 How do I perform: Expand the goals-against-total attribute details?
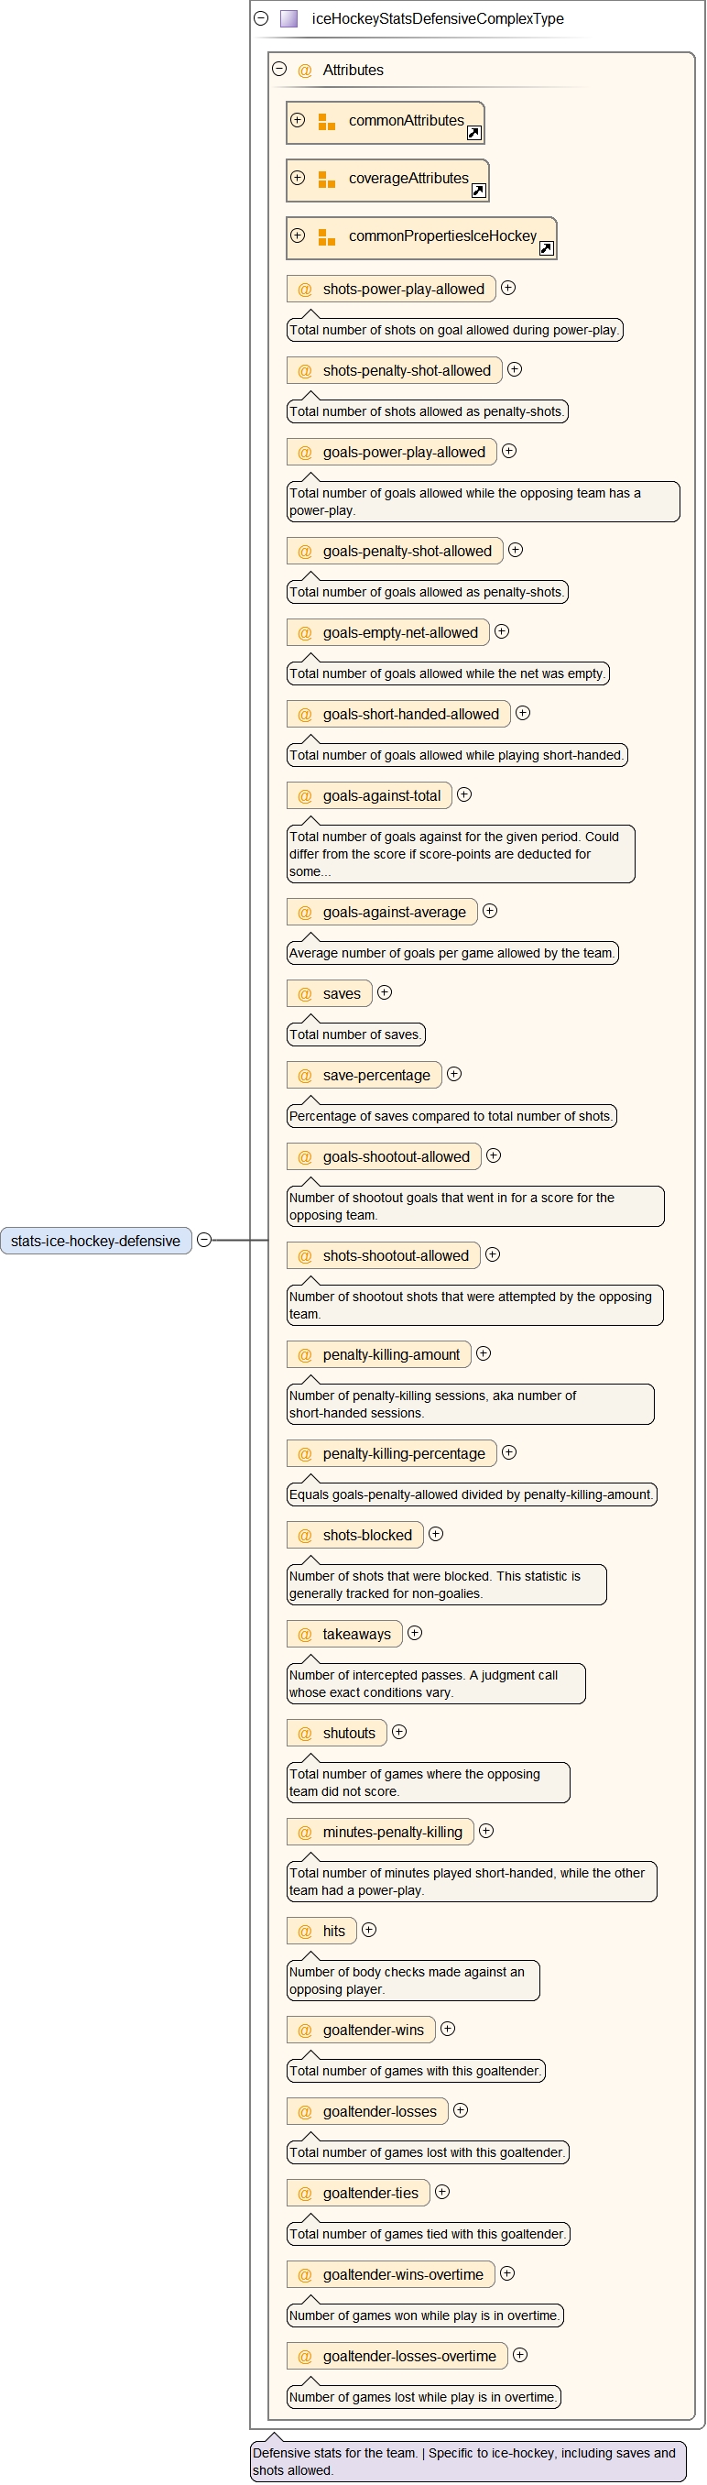click(464, 795)
